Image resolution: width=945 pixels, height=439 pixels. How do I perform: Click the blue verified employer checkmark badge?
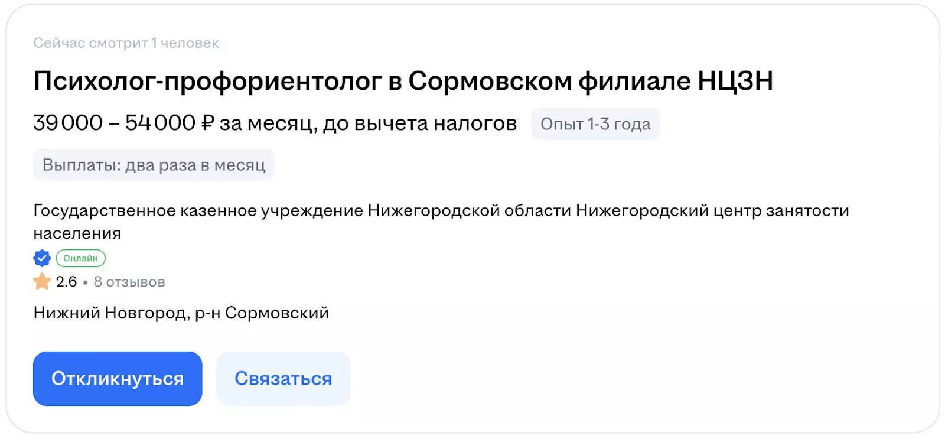pyautogui.click(x=42, y=258)
